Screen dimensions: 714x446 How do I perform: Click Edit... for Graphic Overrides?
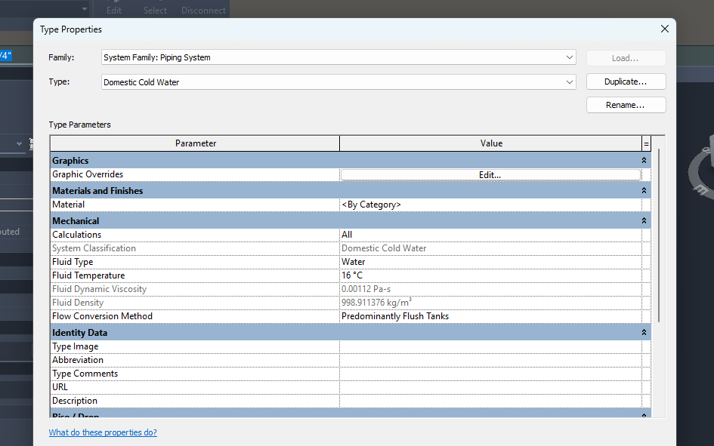[x=490, y=174]
